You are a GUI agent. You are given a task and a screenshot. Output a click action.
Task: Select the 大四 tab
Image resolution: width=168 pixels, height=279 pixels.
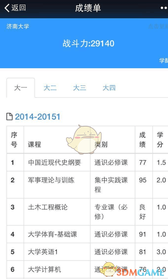109,88
